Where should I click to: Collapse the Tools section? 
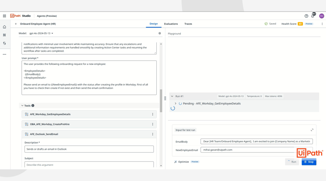point(22,106)
